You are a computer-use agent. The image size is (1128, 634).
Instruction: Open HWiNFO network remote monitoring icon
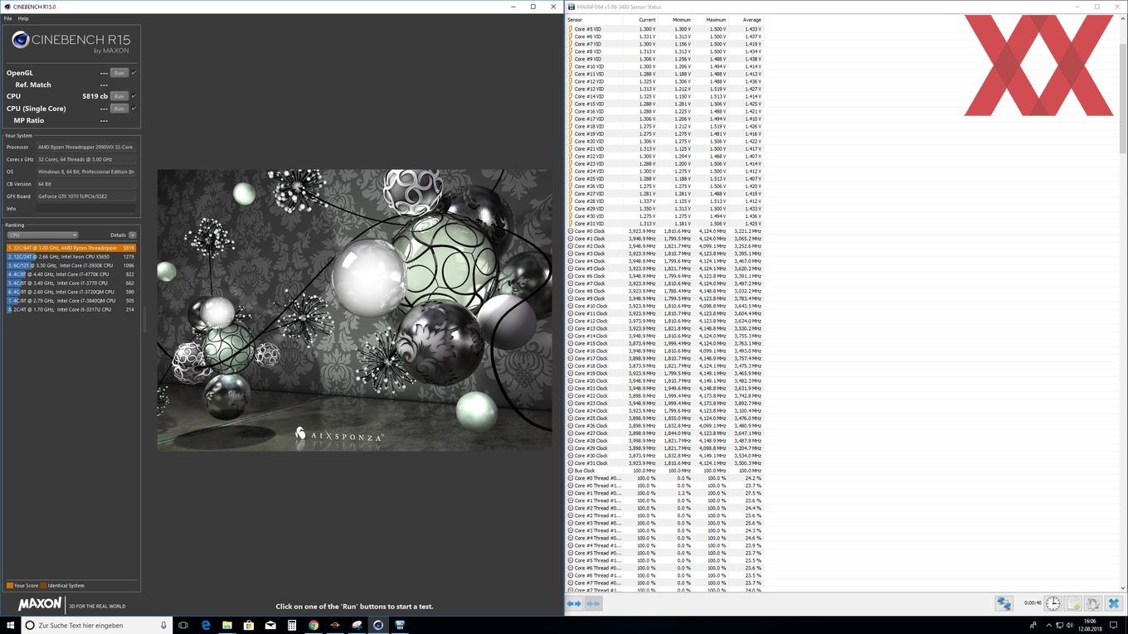pyautogui.click(x=1004, y=603)
